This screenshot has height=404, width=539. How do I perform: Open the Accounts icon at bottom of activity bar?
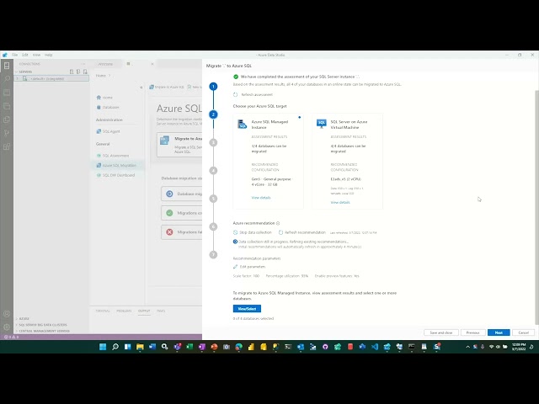coord(7,314)
